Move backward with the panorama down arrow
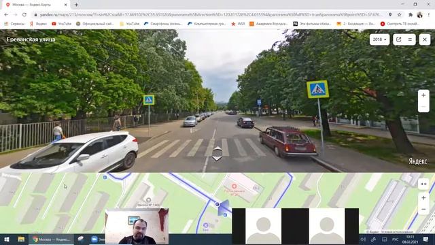 click(217, 159)
